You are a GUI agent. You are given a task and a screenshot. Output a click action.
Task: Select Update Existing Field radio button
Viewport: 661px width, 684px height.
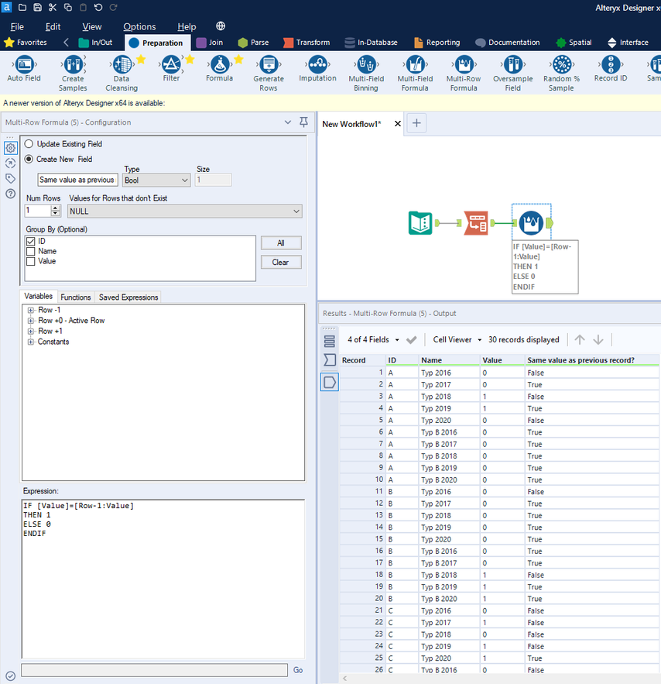pos(29,144)
